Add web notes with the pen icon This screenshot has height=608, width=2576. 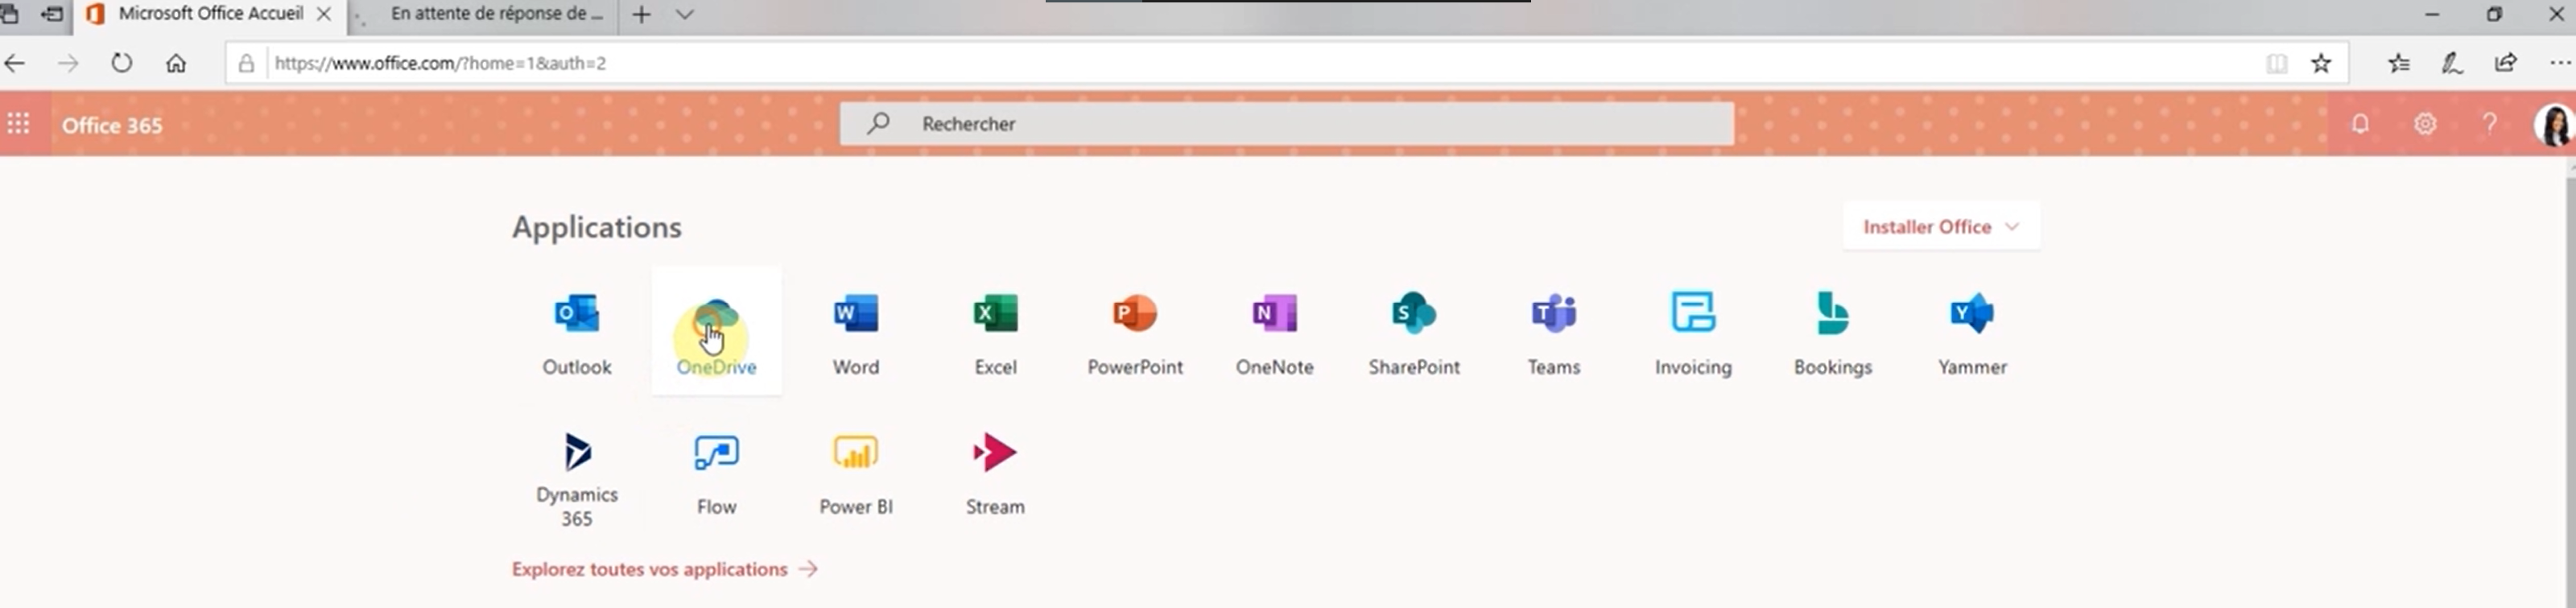click(x=2452, y=63)
